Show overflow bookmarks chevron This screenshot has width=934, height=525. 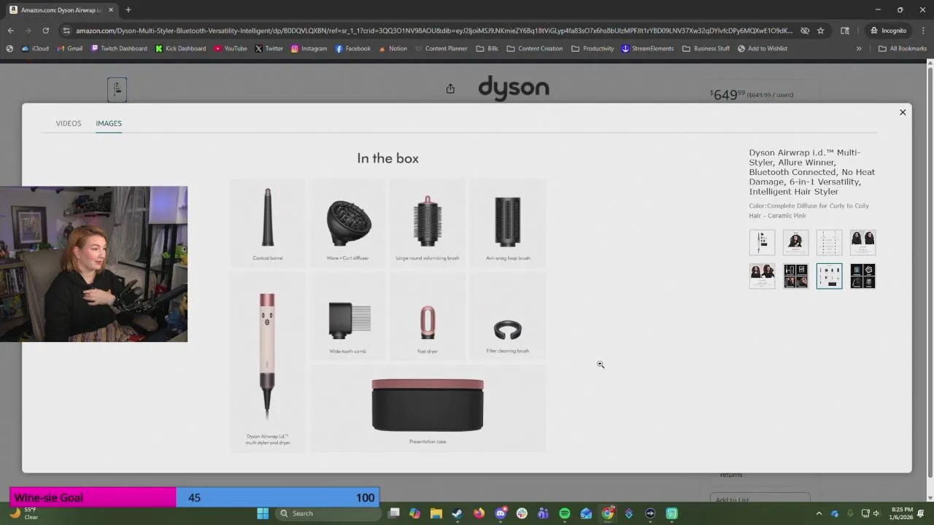(x=859, y=49)
